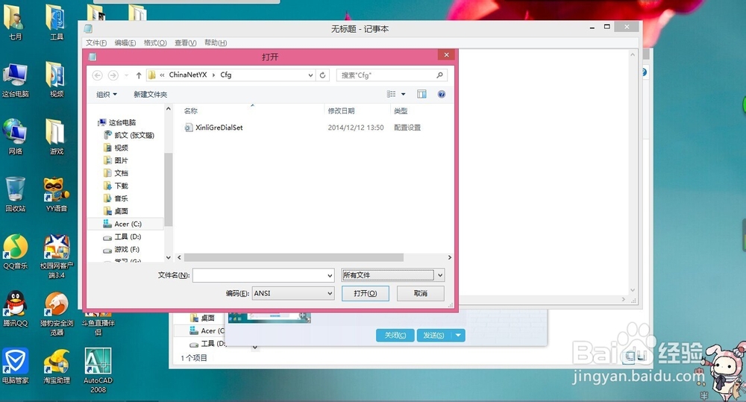
Task: Open the 文件名 combo box dropdown
Action: coord(330,275)
